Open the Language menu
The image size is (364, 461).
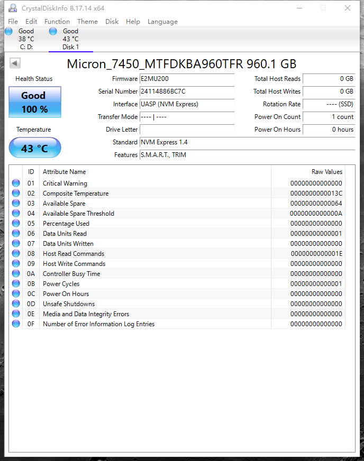[x=163, y=22]
